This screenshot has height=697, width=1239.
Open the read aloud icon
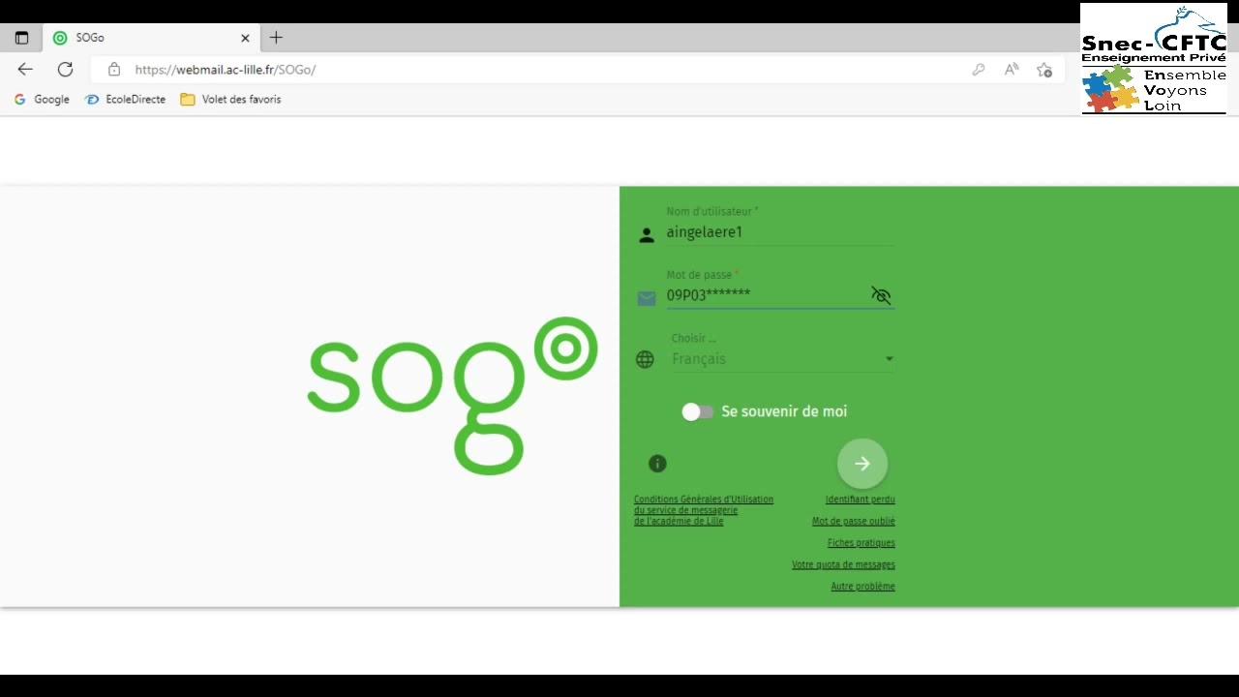tap(1012, 70)
